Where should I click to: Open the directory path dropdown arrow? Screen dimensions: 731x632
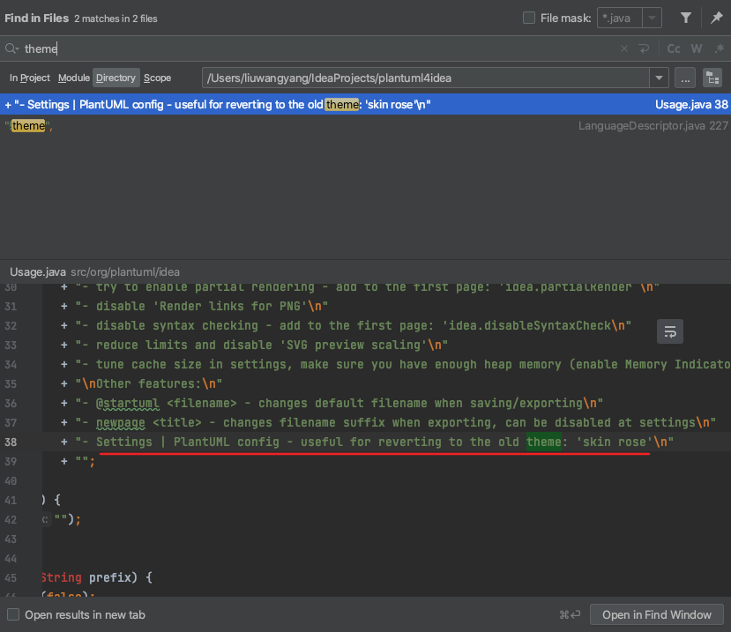tap(659, 78)
